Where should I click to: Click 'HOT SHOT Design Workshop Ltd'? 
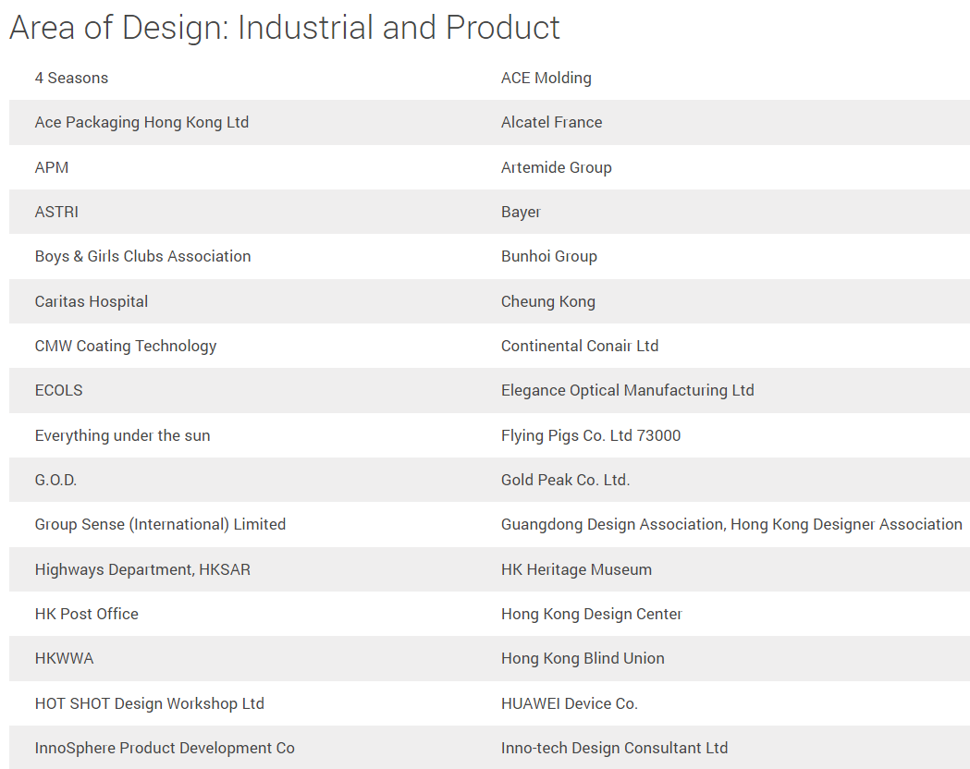click(x=150, y=704)
